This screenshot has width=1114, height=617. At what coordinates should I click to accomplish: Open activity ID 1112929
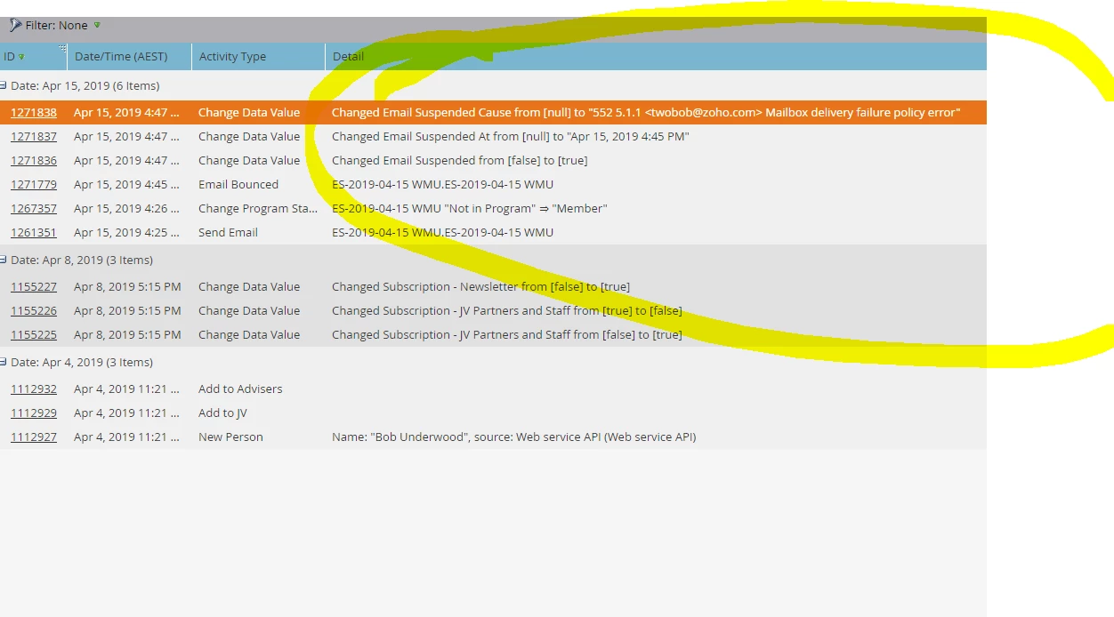click(x=34, y=413)
